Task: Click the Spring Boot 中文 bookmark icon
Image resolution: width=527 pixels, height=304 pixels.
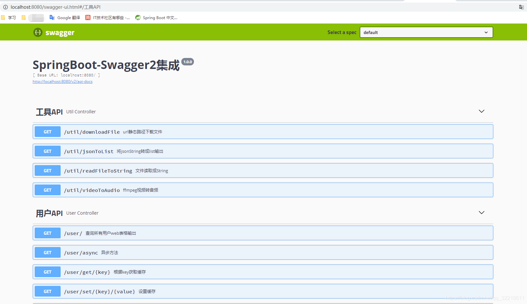Action: tap(137, 18)
